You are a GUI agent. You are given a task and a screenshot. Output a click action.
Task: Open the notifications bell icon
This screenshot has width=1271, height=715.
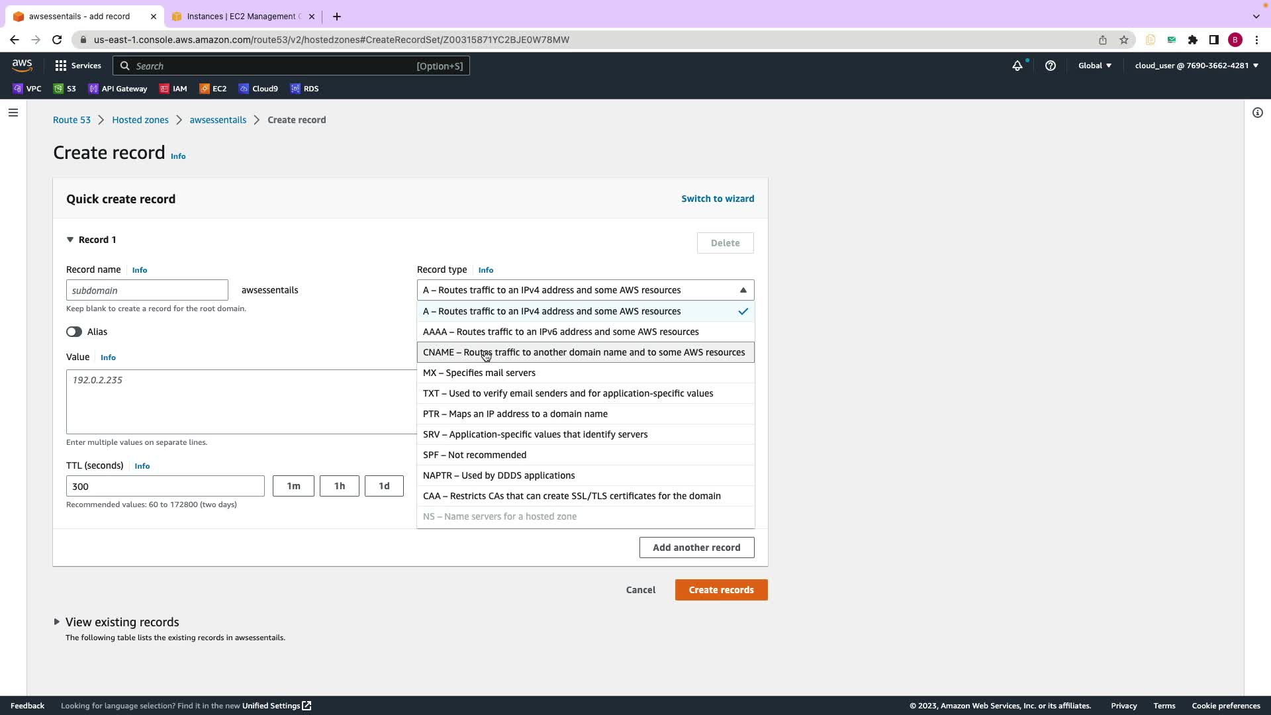[x=1017, y=66]
